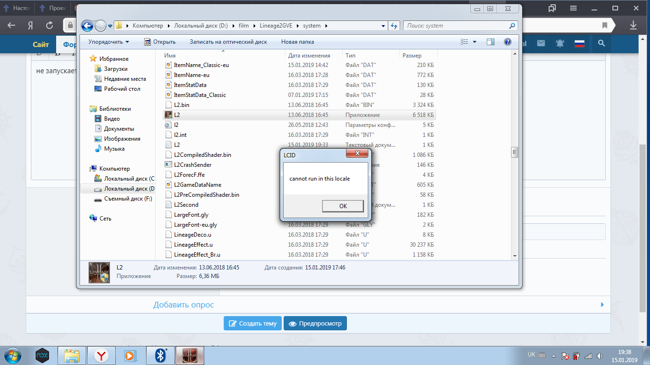Click the UK language indicator in tray
Viewport: 650px width, 365px height.
(532, 355)
